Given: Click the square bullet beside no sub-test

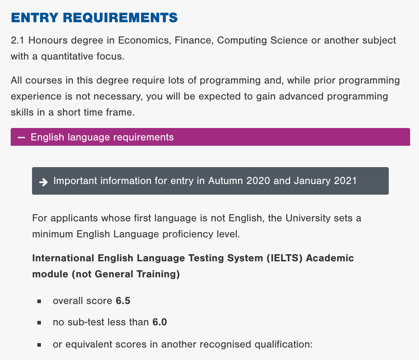Looking at the screenshot, I should pos(39,323).
